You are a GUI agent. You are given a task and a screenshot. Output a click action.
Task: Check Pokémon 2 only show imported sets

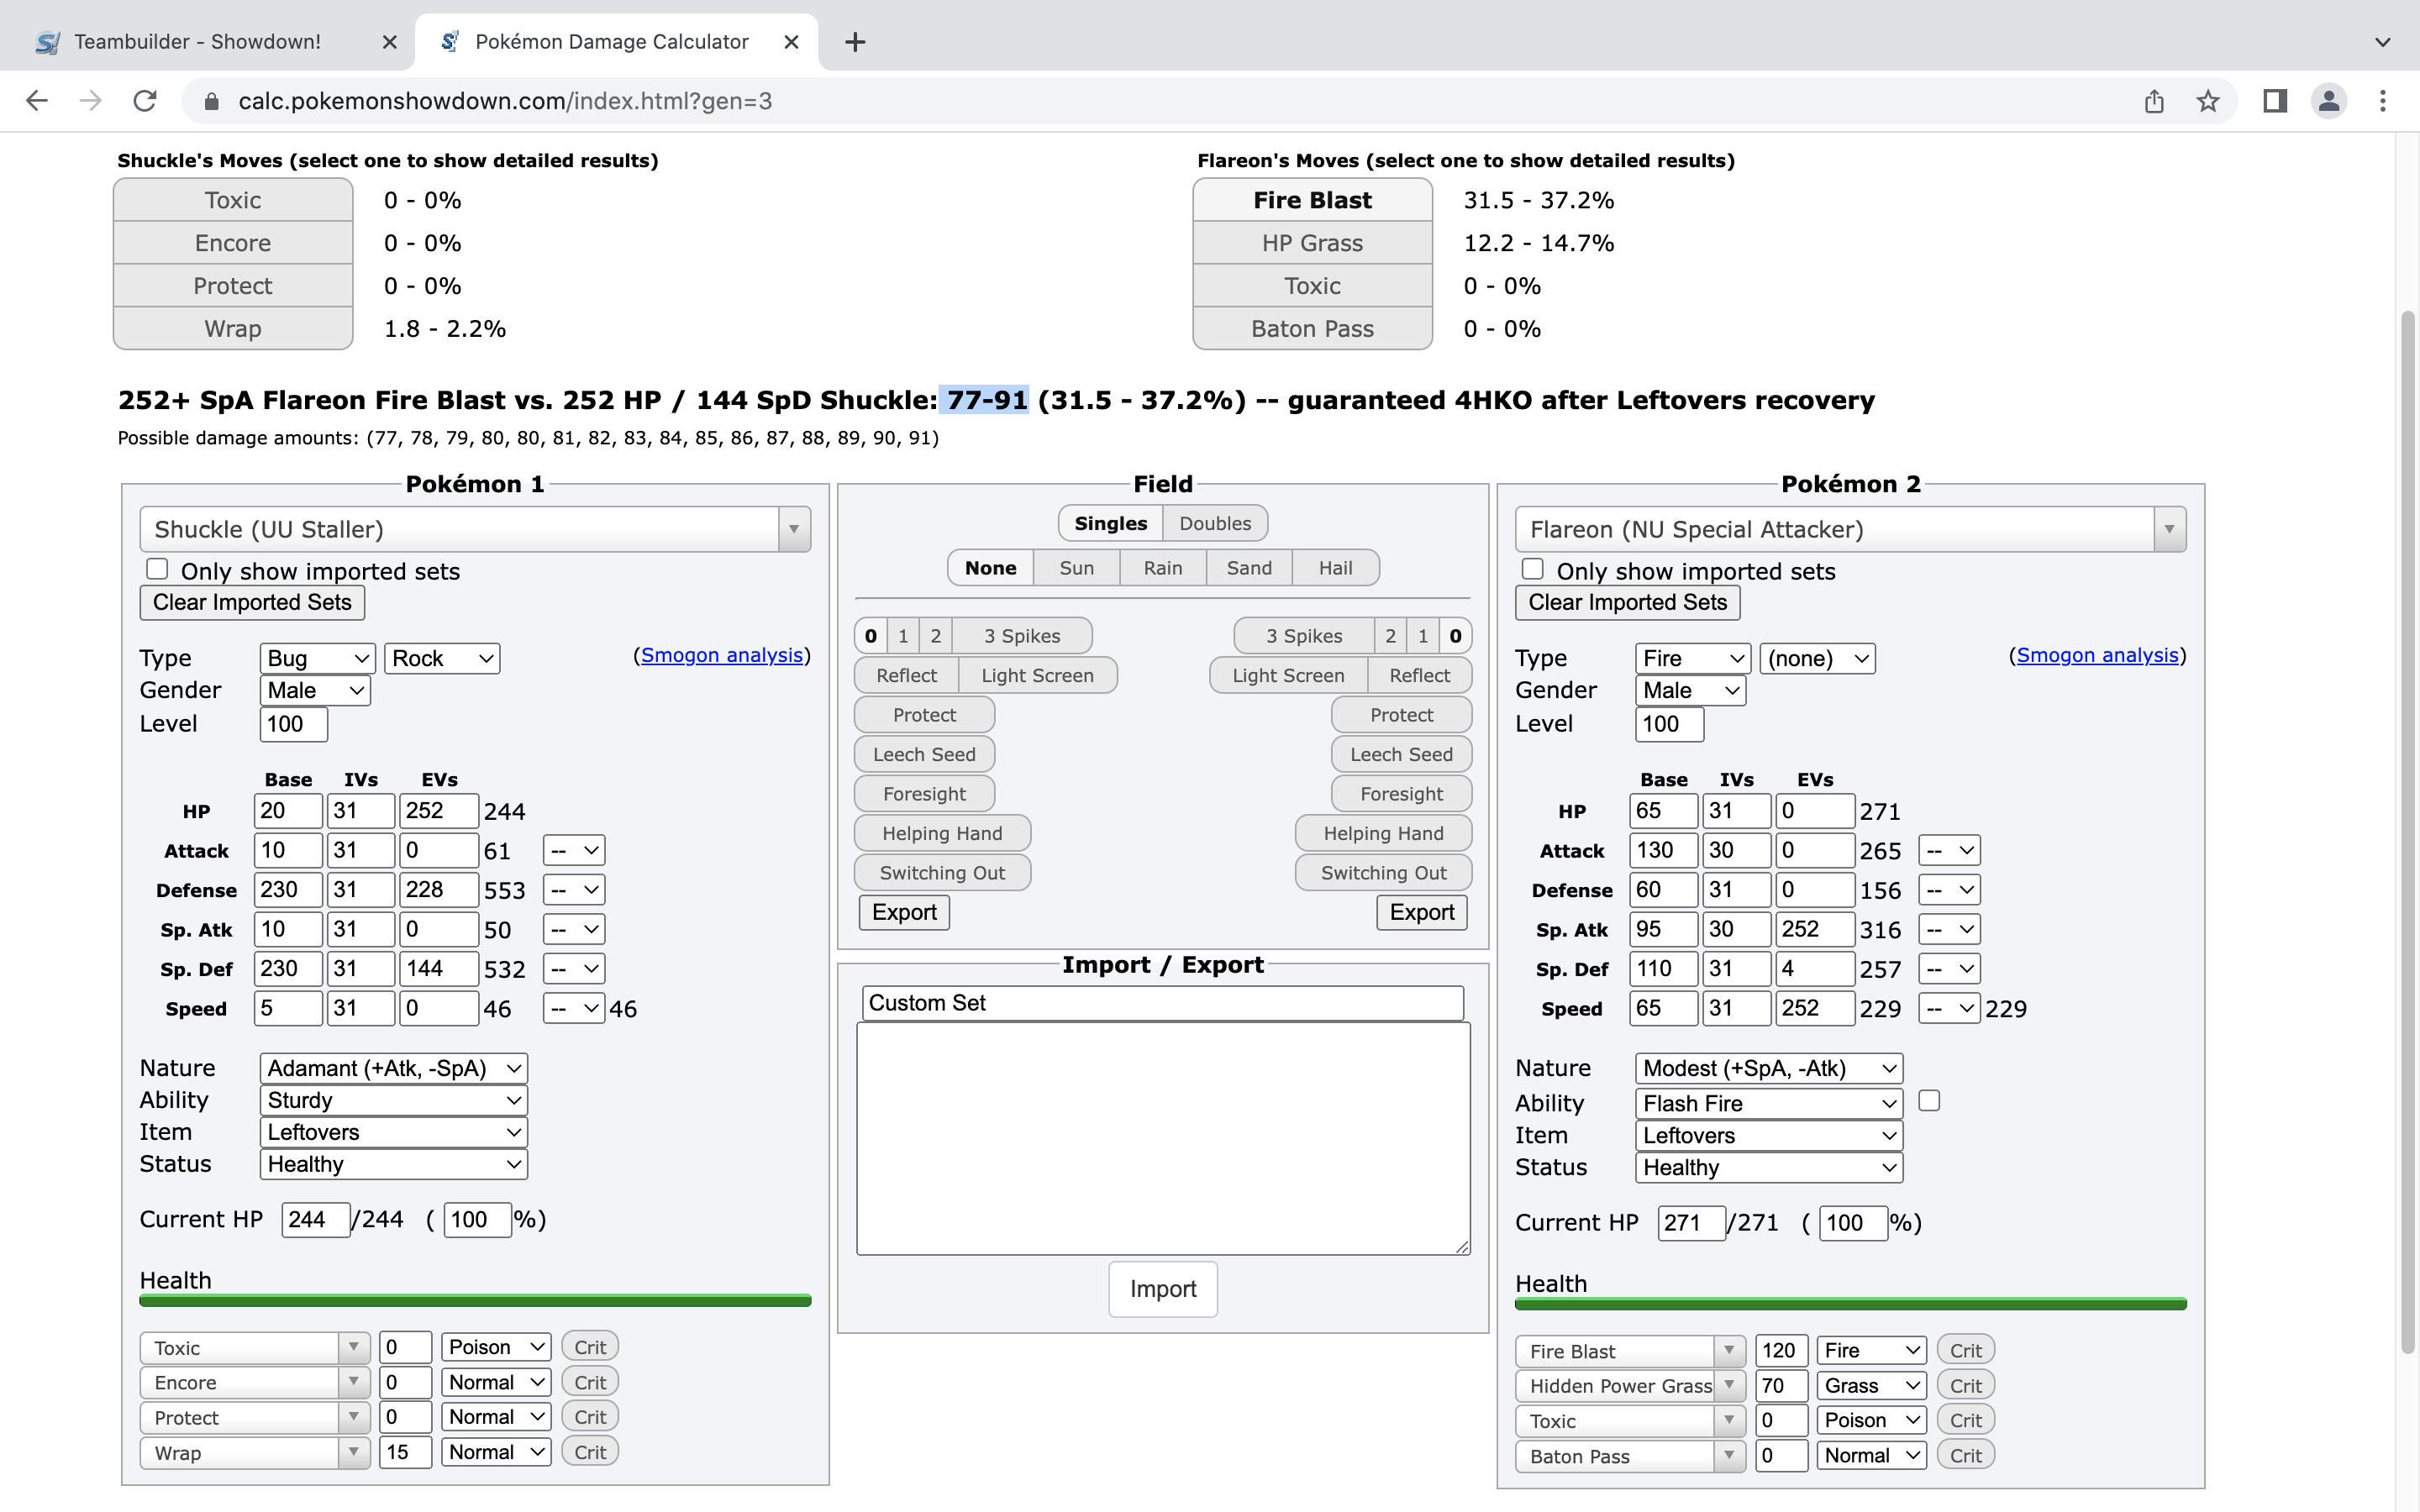point(1532,569)
